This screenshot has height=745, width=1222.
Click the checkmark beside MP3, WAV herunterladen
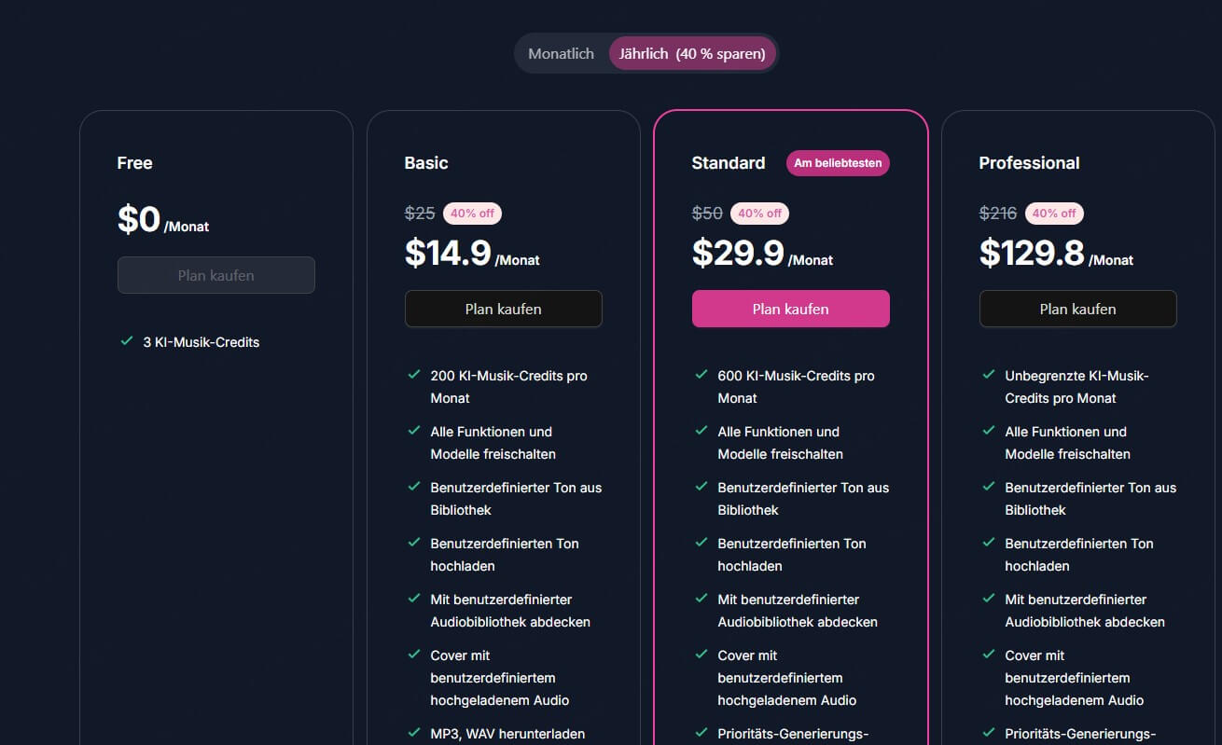[x=414, y=734]
